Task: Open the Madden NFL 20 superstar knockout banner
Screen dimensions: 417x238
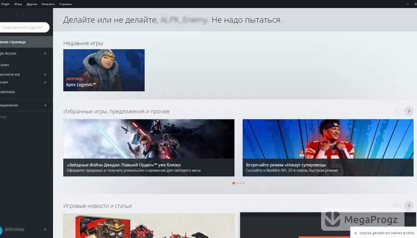Action: (x=328, y=148)
